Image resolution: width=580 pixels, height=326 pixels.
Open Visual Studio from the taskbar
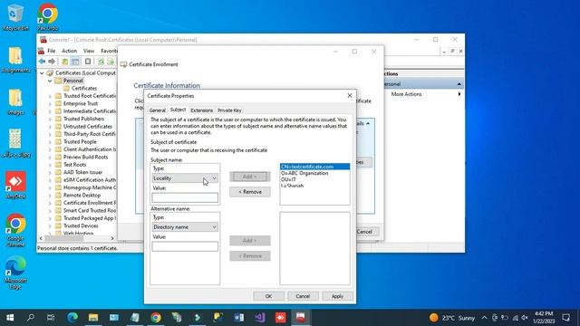click(x=260, y=318)
